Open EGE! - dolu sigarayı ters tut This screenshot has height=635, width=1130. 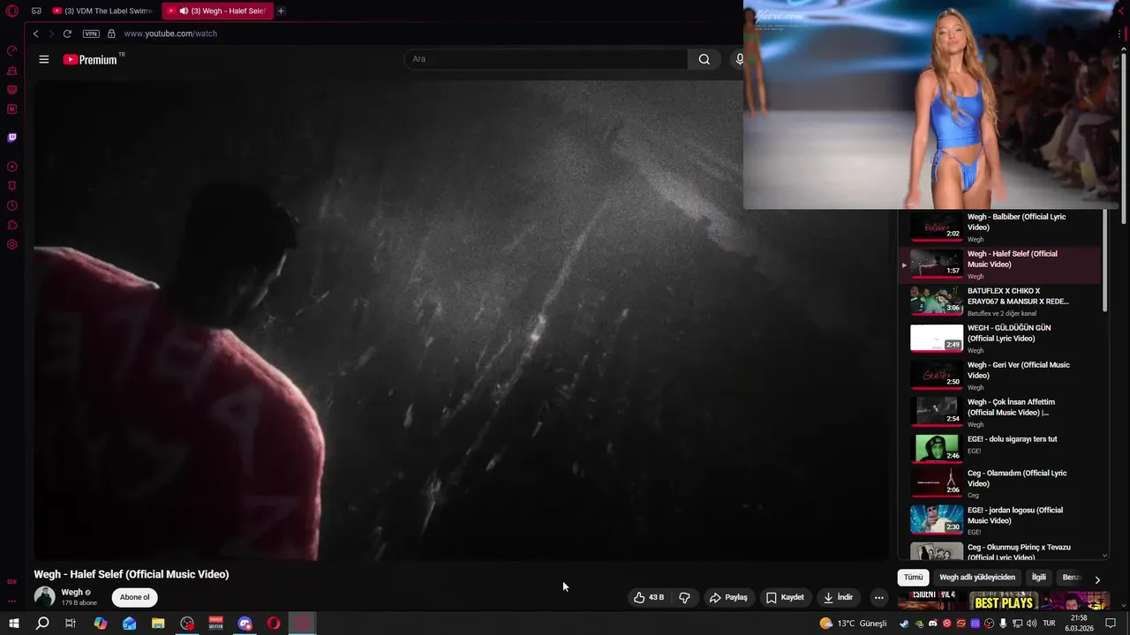(x=999, y=447)
